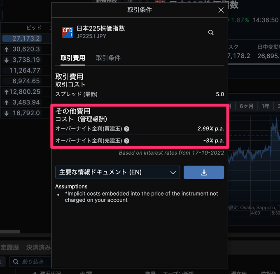The image size is (280, 274).
Task: Switch to the 取引費用 tab
Action: point(73,58)
